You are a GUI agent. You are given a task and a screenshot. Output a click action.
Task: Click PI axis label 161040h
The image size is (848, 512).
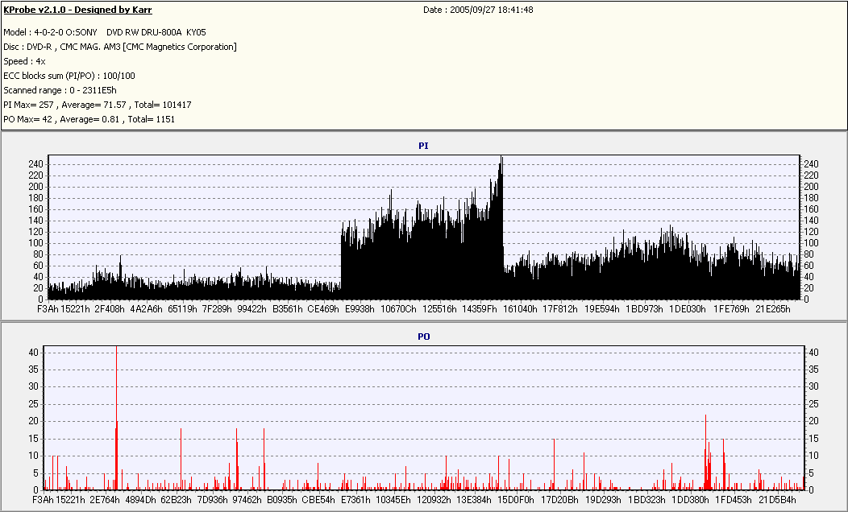[520, 309]
